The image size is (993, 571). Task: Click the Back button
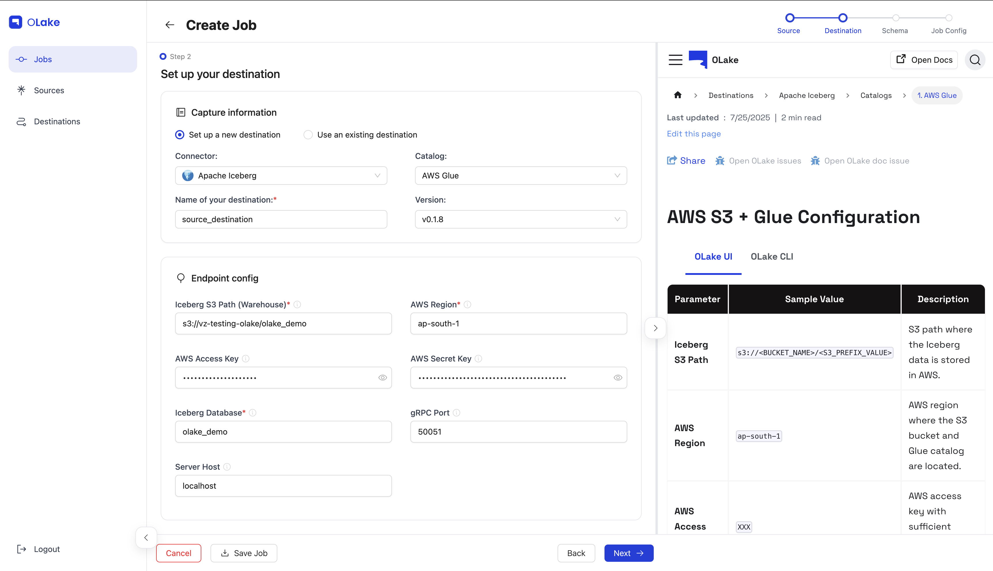click(x=576, y=553)
